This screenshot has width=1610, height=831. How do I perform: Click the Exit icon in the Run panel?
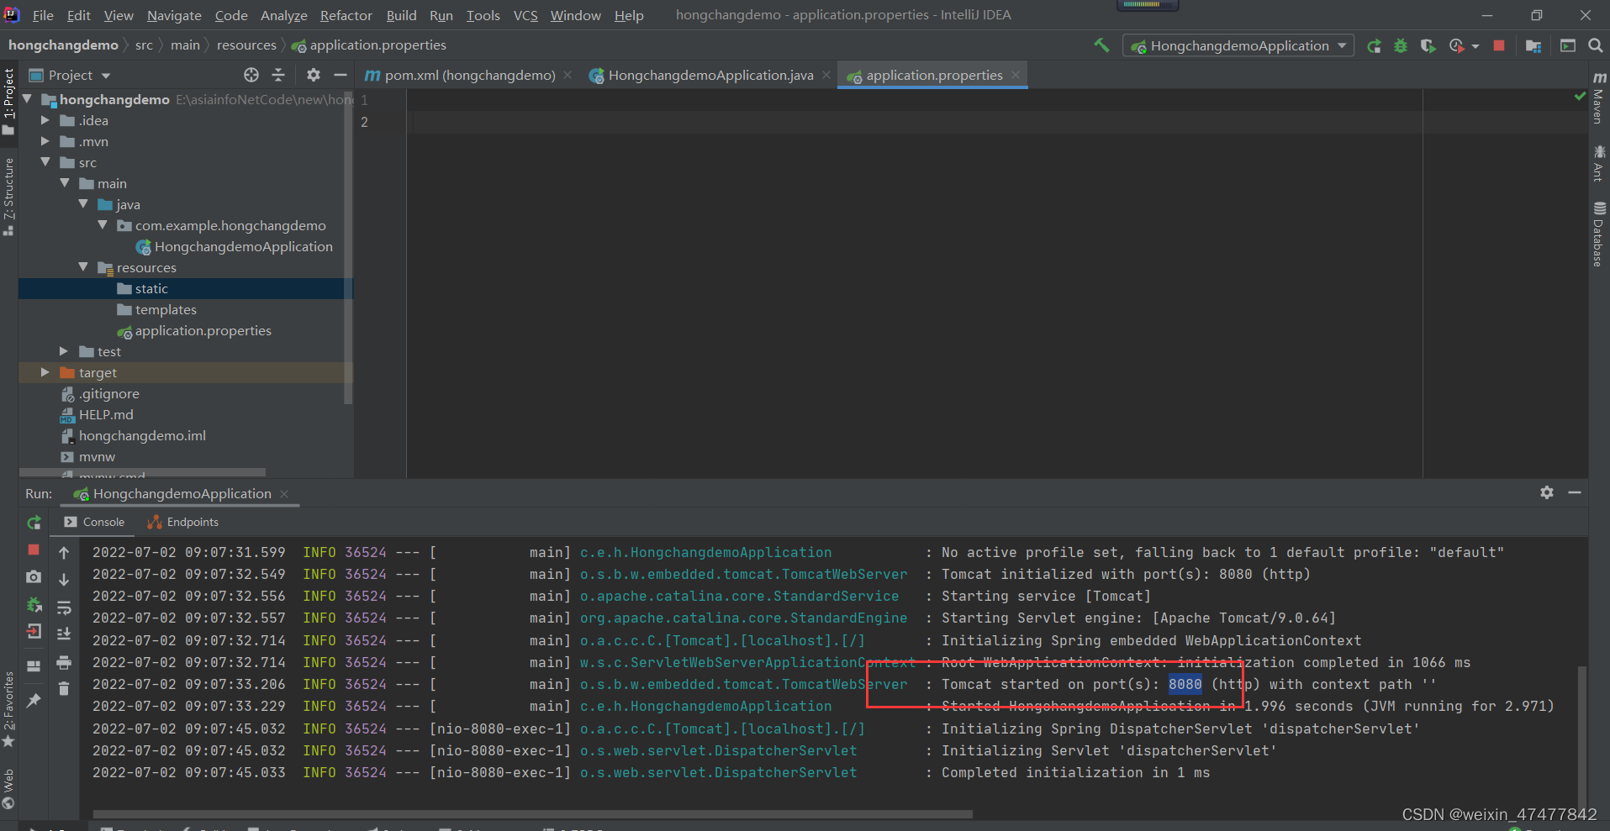tap(34, 632)
